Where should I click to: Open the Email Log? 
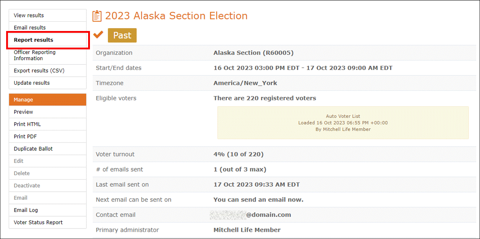tap(48, 210)
